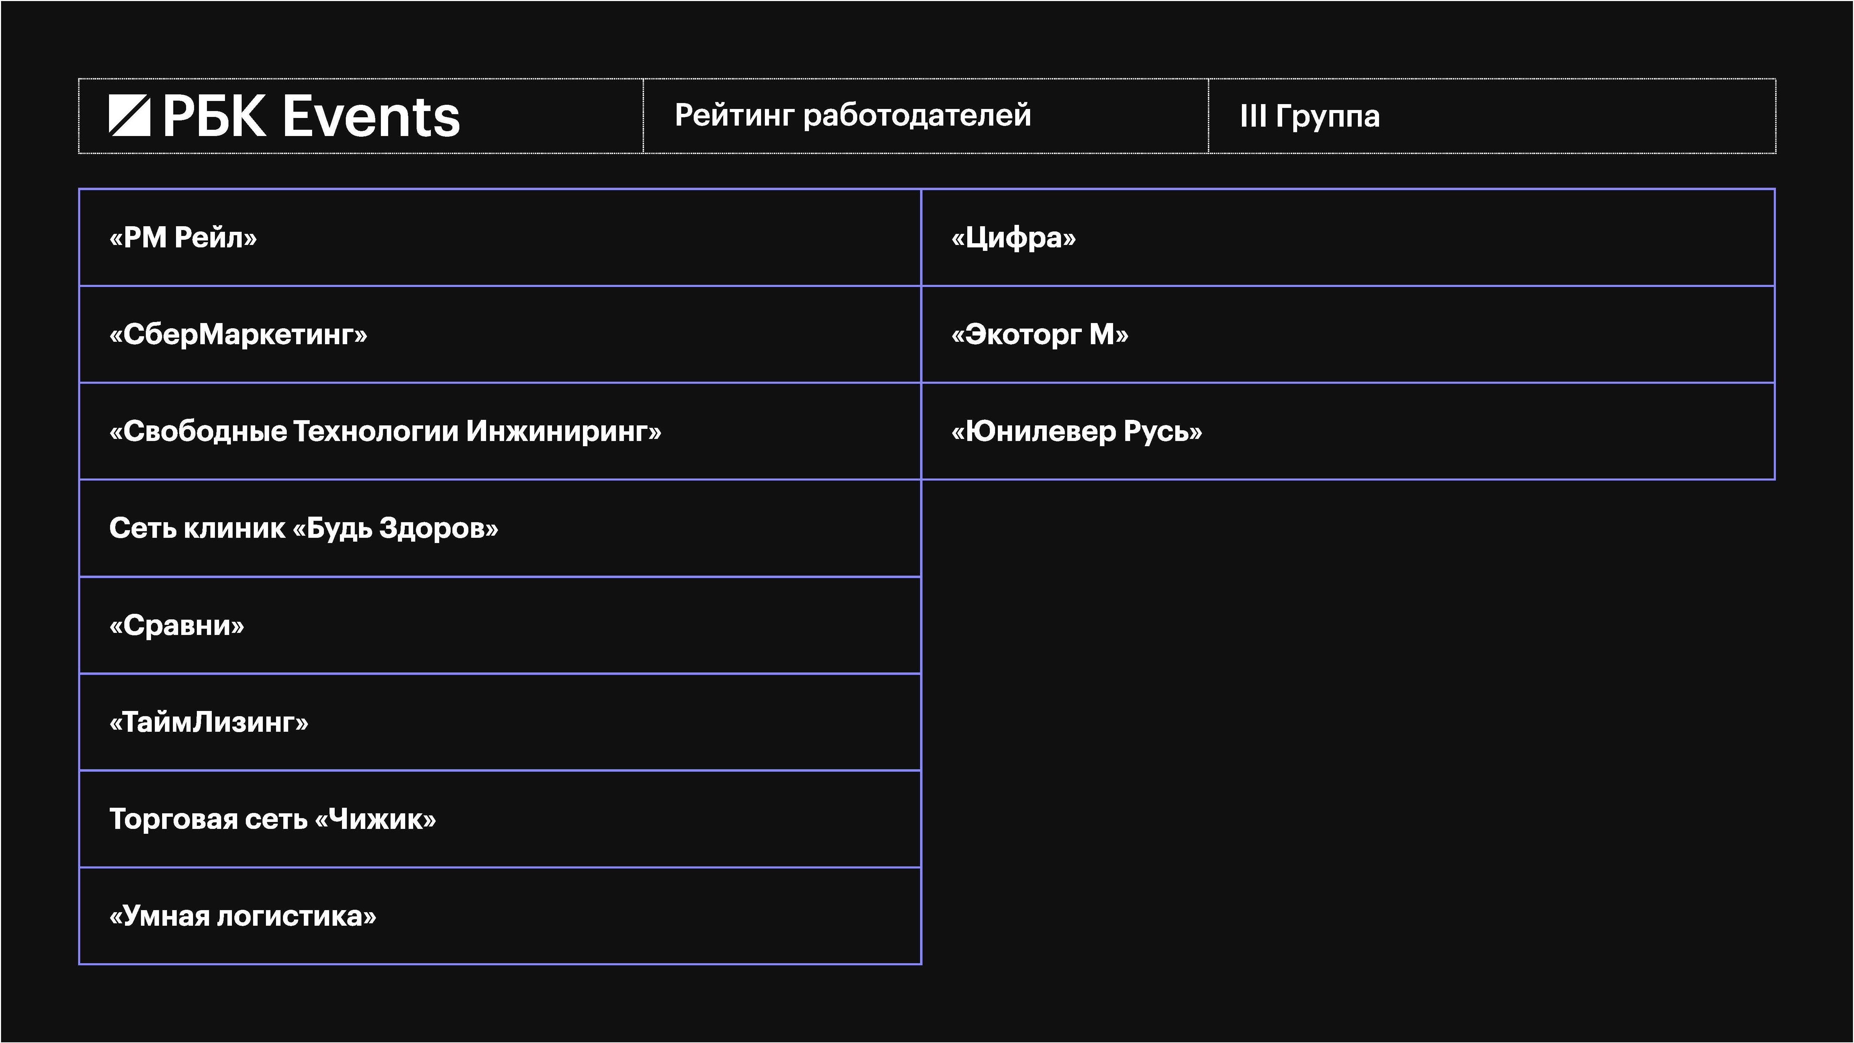This screenshot has width=1854, height=1043.
Task: Click the word Инжиниринг in table
Action: [x=563, y=432]
